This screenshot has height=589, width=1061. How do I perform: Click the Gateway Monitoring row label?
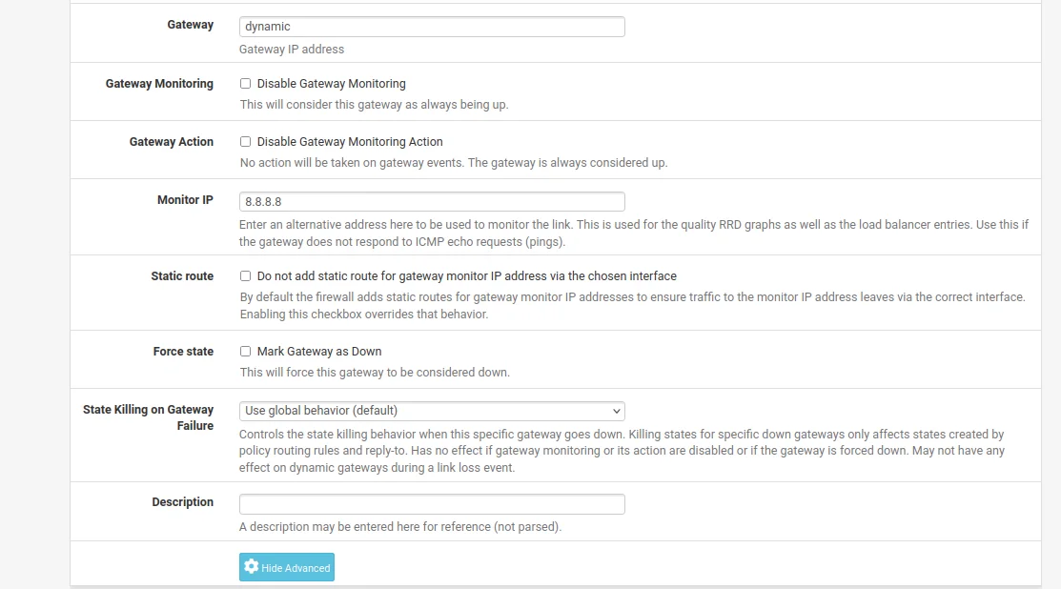pos(159,84)
